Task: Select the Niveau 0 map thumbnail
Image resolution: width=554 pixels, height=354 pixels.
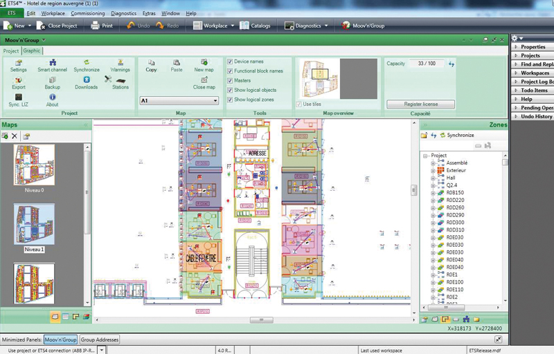Action: click(34, 165)
